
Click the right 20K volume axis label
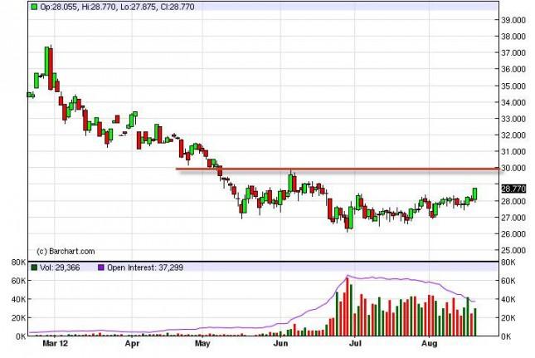[x=508, y=317]
